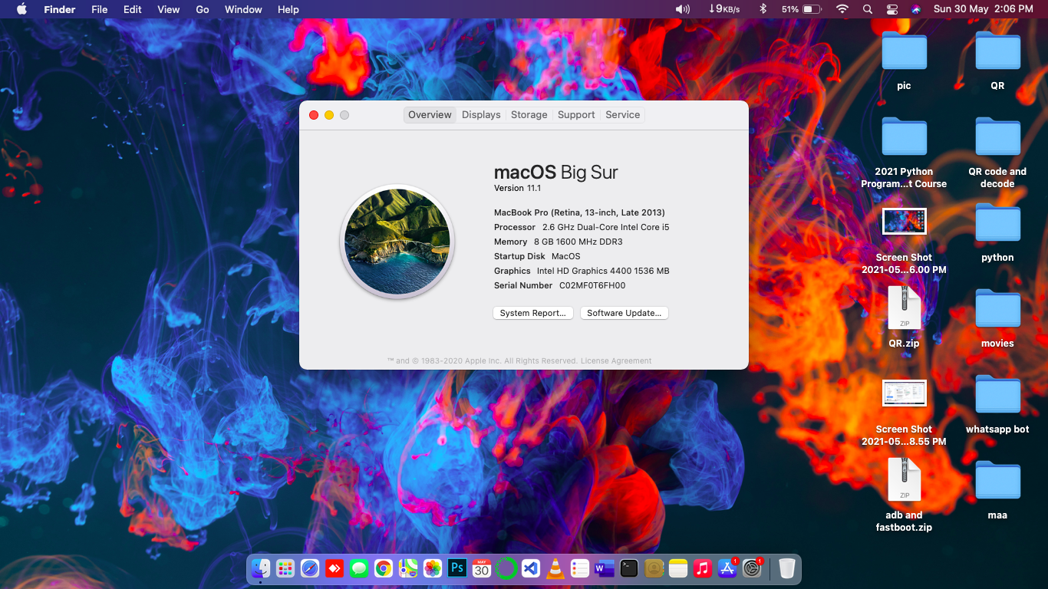
Task: Open Launchpad in the Dock
Action: (285, 568)
